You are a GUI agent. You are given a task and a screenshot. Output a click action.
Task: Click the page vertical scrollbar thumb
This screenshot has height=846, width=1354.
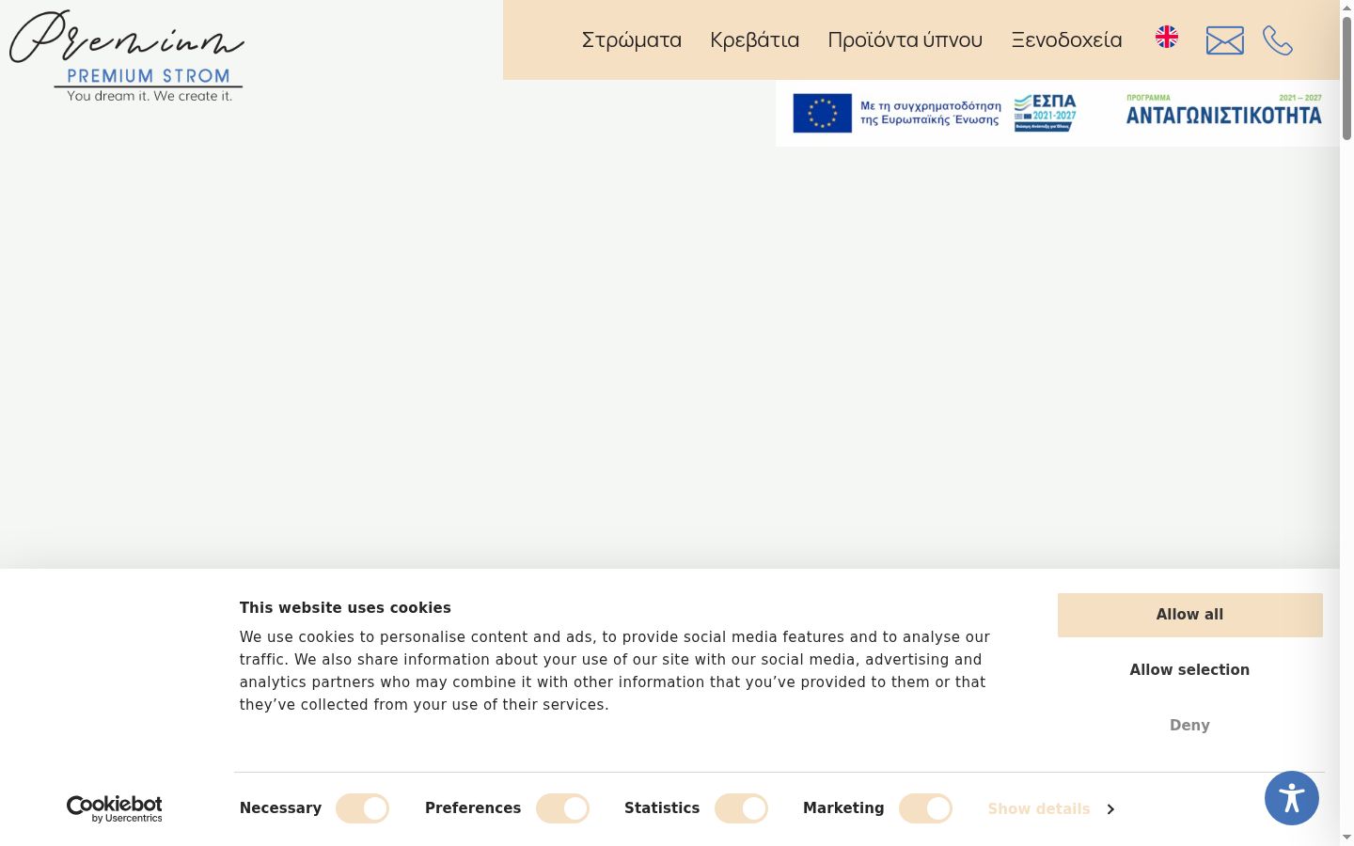(1346, 78)
